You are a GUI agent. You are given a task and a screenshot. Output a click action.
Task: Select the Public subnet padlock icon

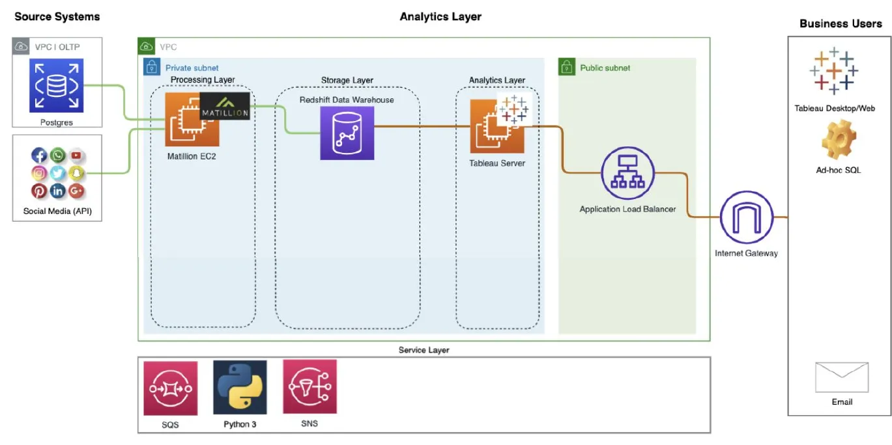point(567,66)
